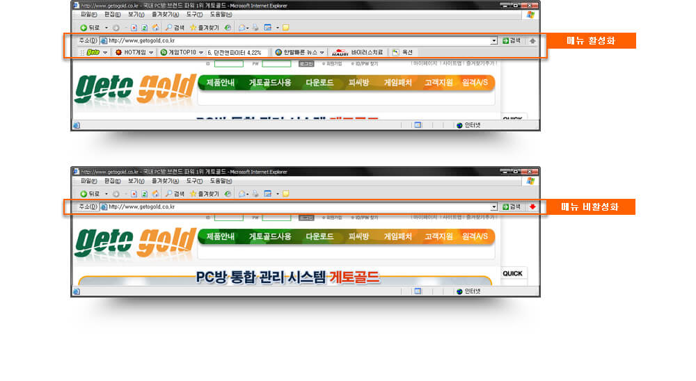The image size is (696, 381).
Task: Click the Geto logo on upper window toolbar
Action: tap(93, 52)
